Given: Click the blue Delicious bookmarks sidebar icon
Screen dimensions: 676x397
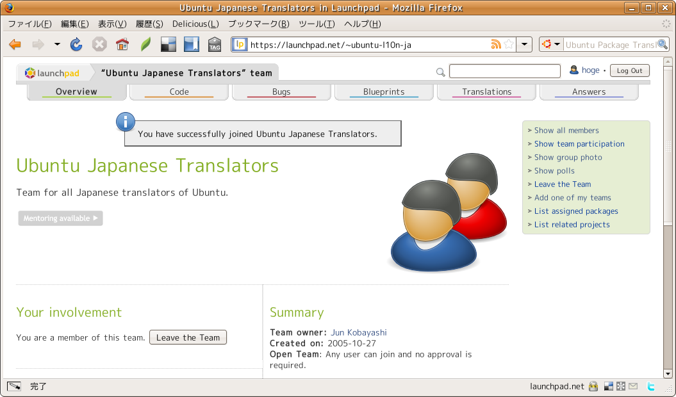Looking at the screenshot, I should (x=192, y=44).
